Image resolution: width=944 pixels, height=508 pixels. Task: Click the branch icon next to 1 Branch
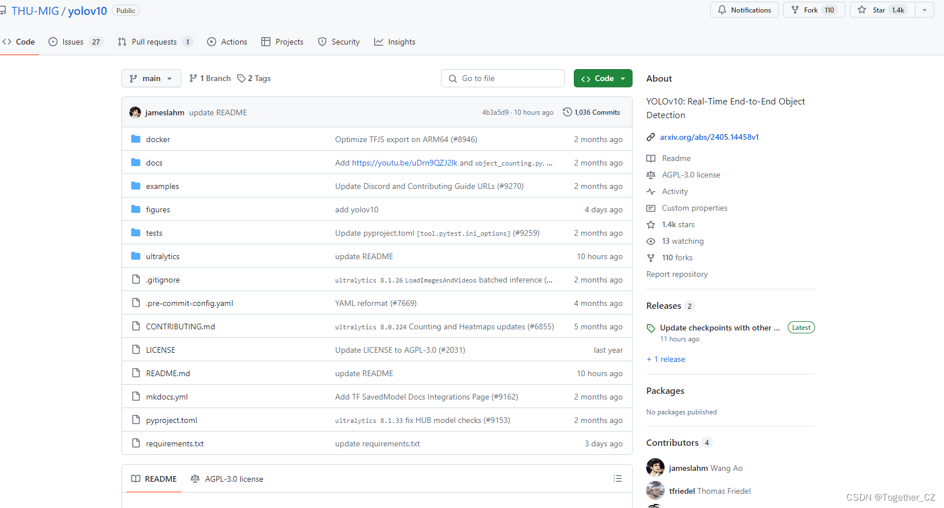(193, 78)
